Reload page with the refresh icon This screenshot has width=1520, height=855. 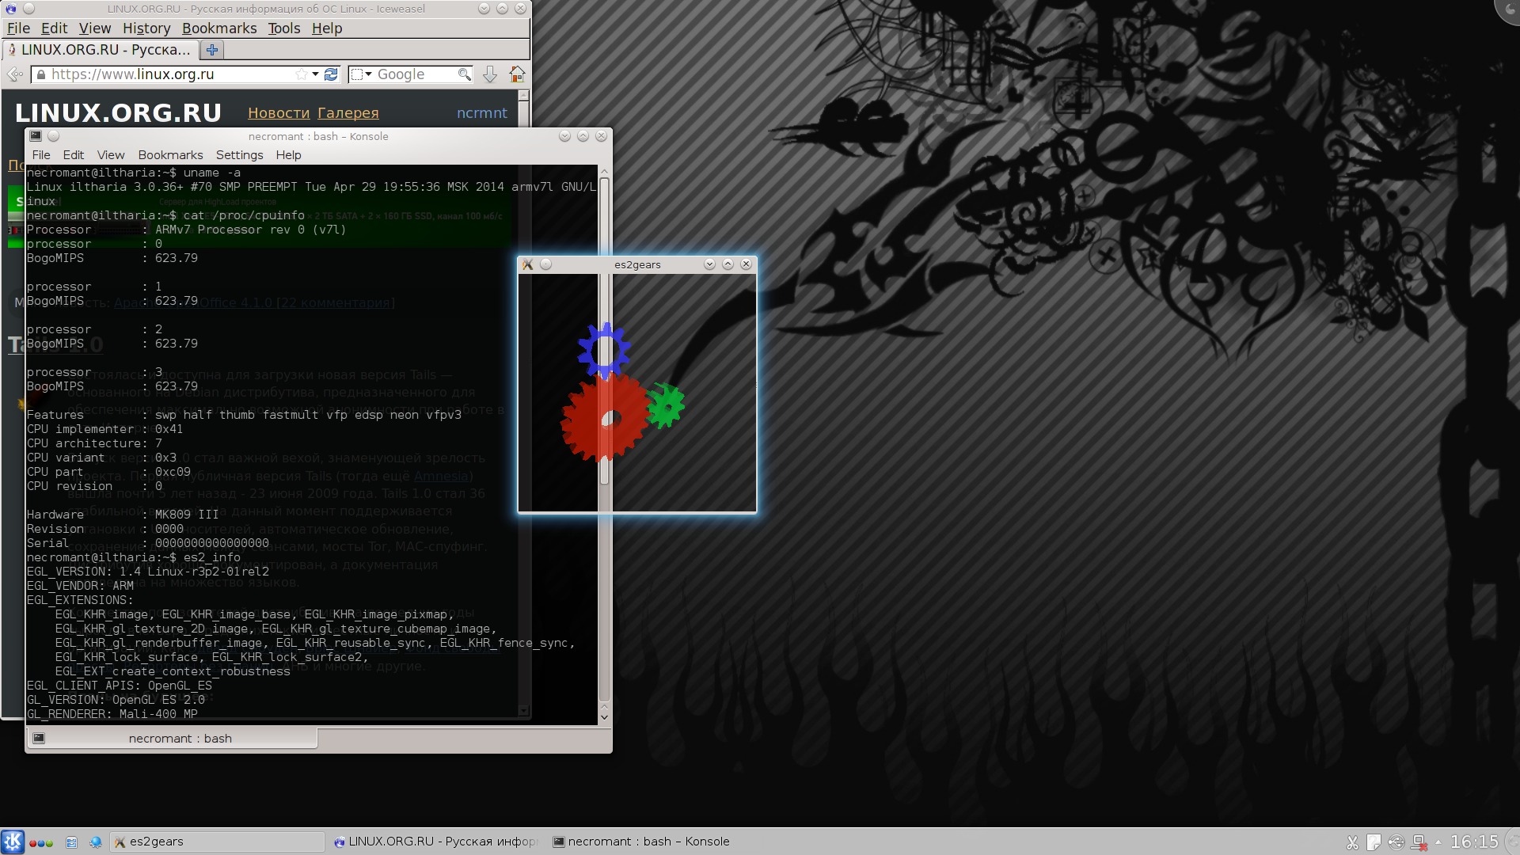coord(331,74)
